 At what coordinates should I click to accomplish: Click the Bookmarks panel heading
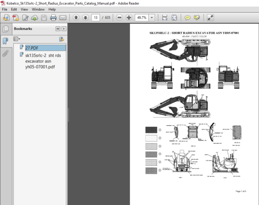tap(23, 29)
